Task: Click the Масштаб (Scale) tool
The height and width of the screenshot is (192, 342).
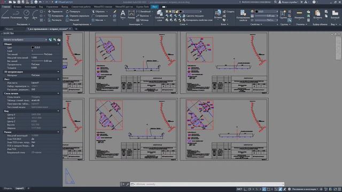Action: (x=73, y=20)
